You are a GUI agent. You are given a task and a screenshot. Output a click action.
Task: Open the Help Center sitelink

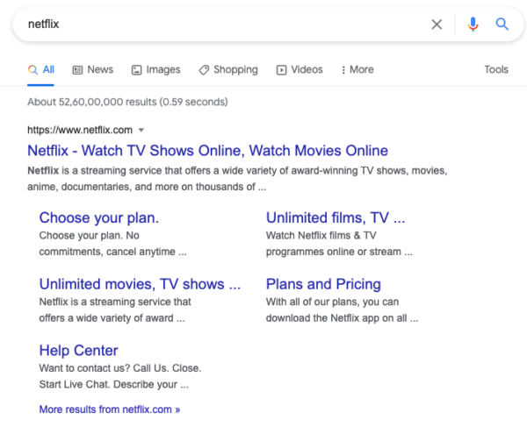tap(79, 351)
